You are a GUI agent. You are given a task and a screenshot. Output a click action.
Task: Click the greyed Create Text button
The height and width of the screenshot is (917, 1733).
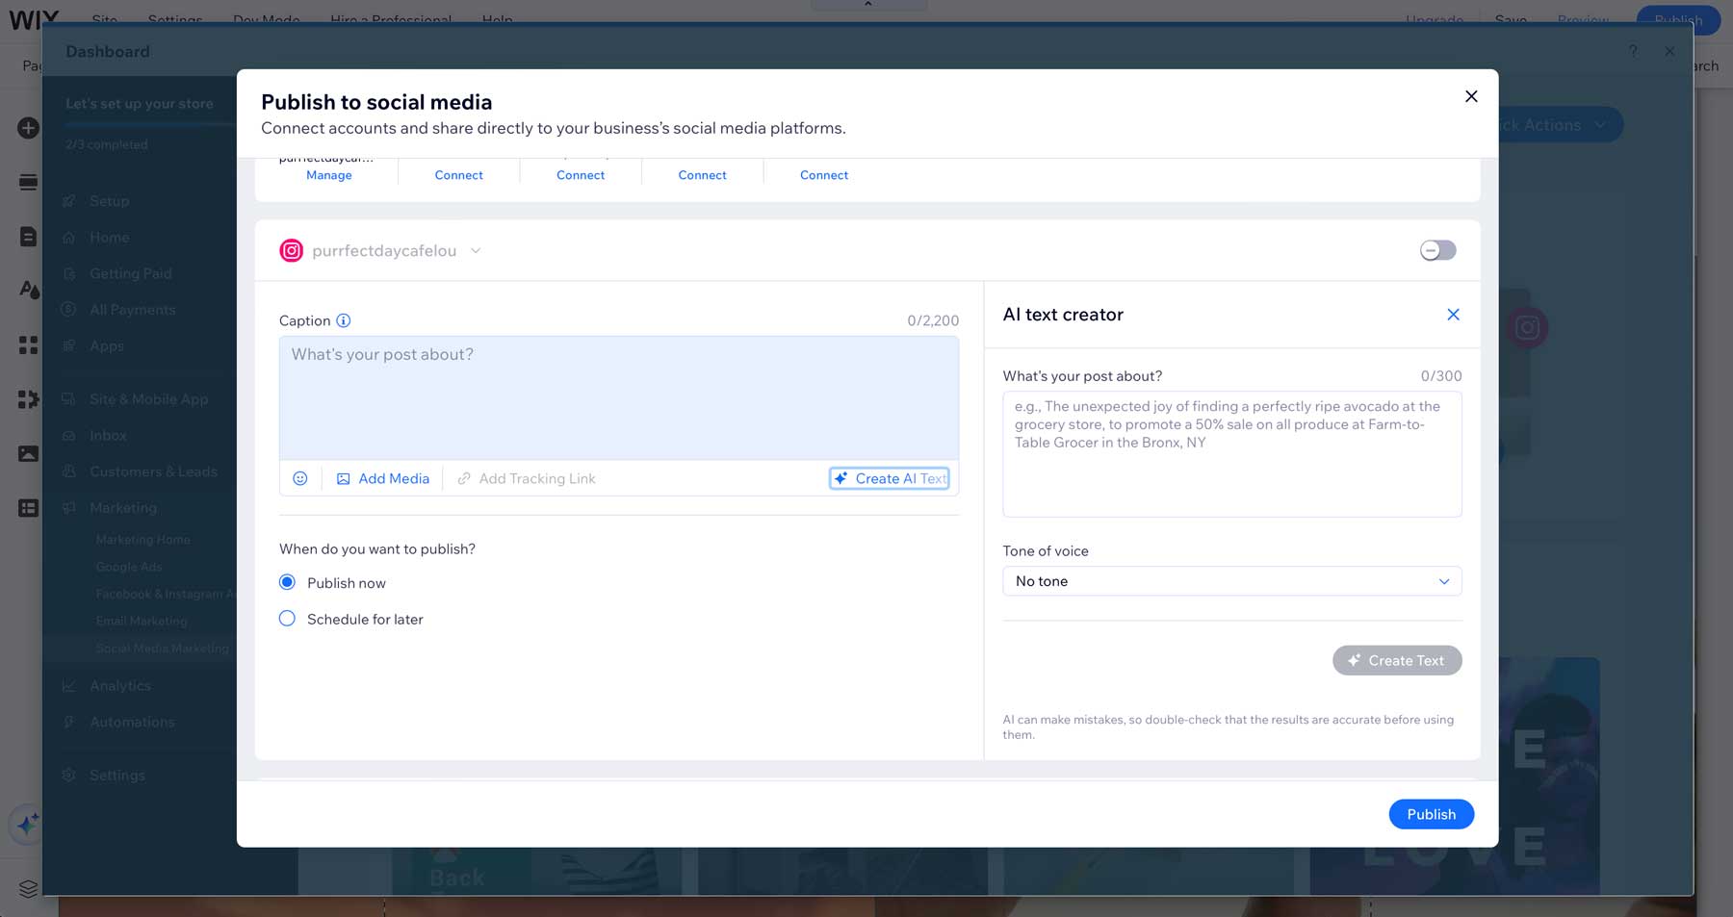1396,660
